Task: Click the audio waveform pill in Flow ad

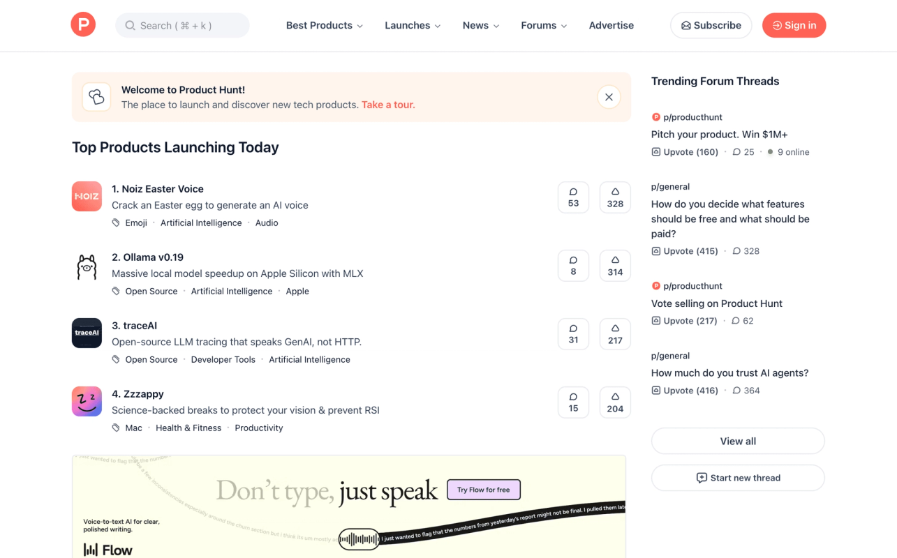Action: 359,539
